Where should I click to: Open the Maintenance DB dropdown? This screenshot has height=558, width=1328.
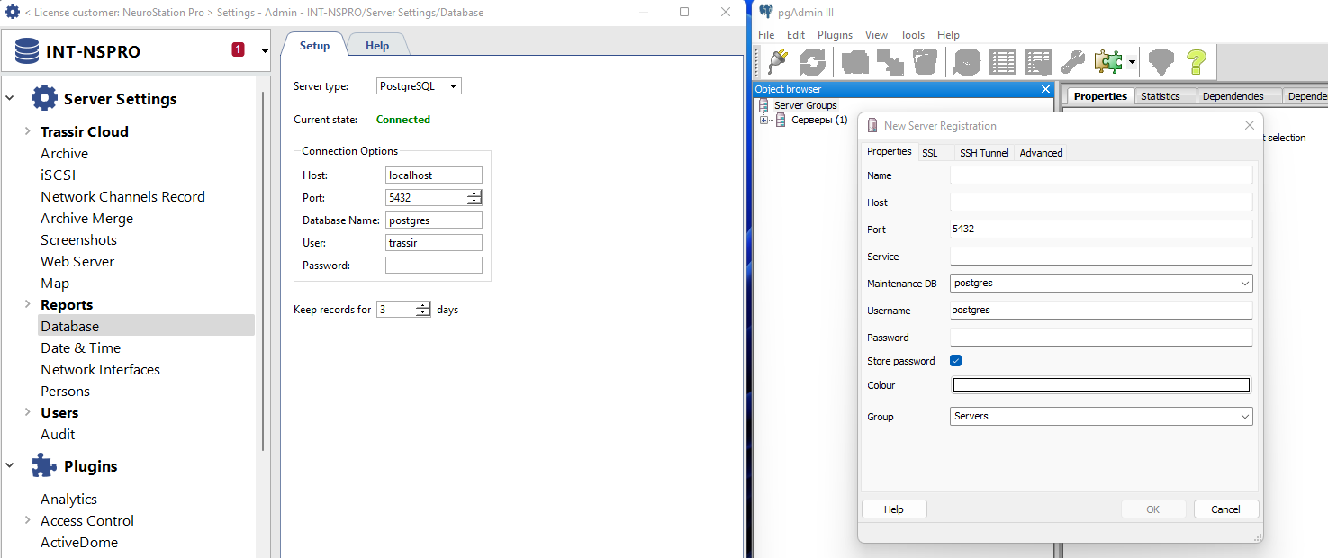[x=1101, y=283]
